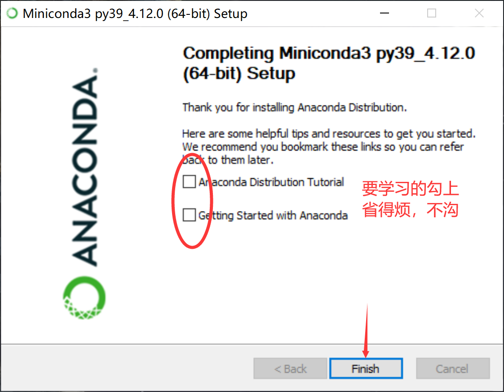504x392 pixels.
Task: Click the vertical ANACONDA wordmark
Action: [x=84, y=167]
